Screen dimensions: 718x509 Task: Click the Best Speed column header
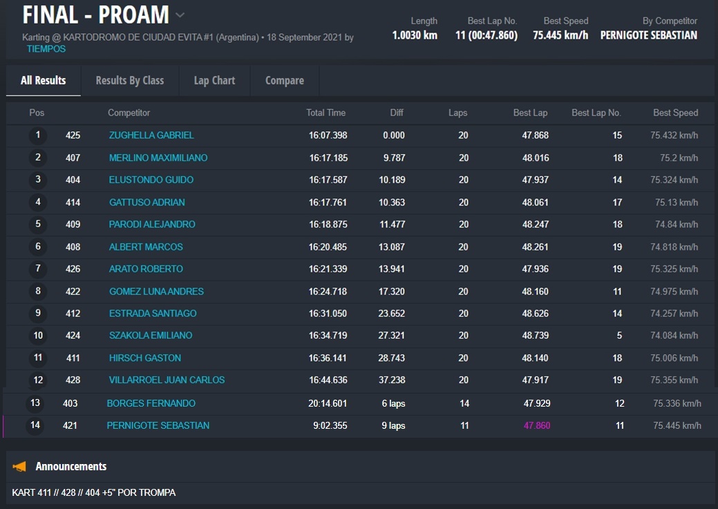tap(675, 113)
